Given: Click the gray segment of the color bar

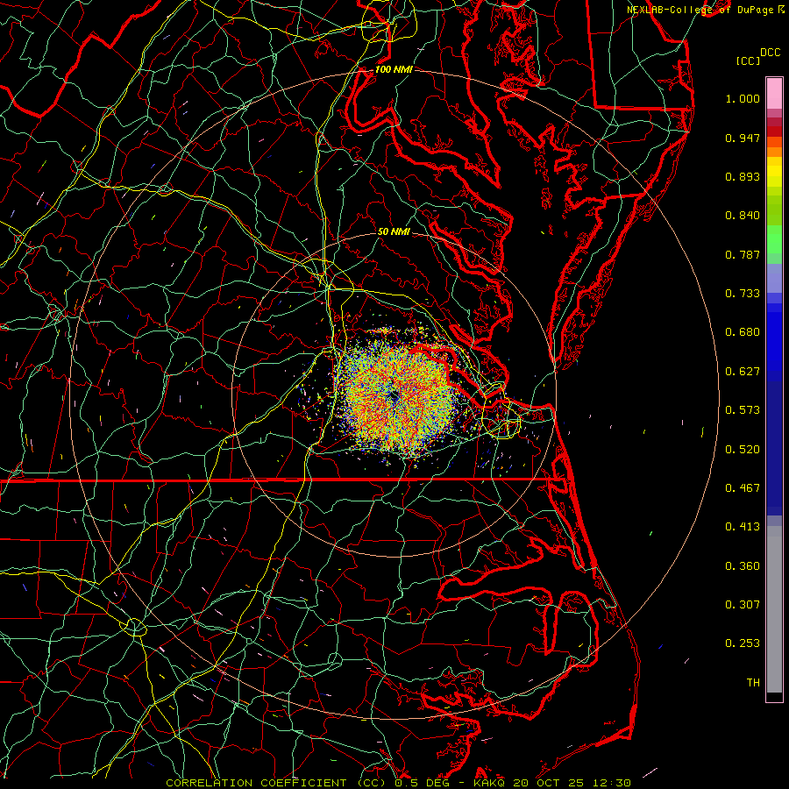Looking at the screenshot, I should 774,609.
